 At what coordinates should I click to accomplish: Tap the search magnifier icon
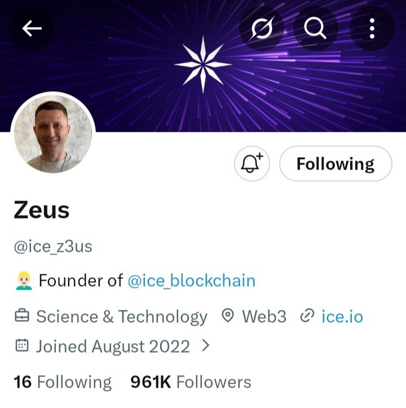[x=315, y=28]
